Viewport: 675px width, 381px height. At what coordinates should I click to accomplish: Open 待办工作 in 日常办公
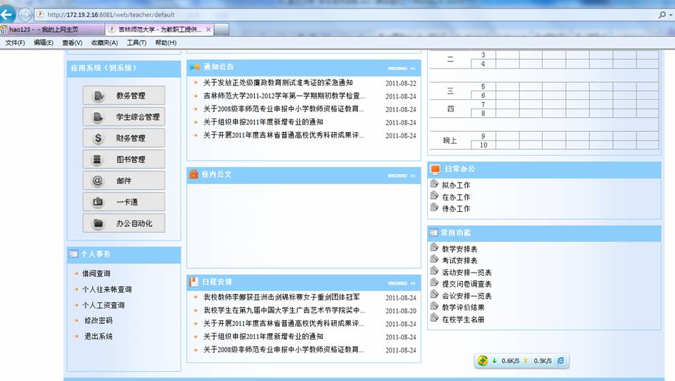point(456,209)
